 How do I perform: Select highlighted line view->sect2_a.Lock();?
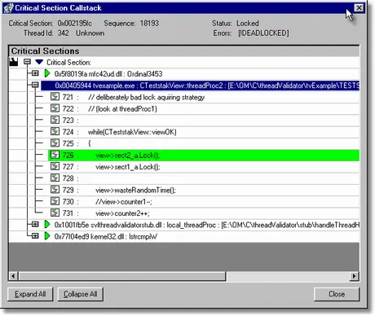pyautogui.click(x=204, y=156)
